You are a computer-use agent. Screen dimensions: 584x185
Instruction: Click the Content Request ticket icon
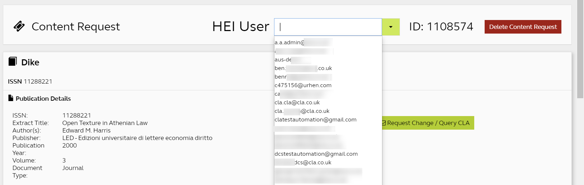(19, 26)
